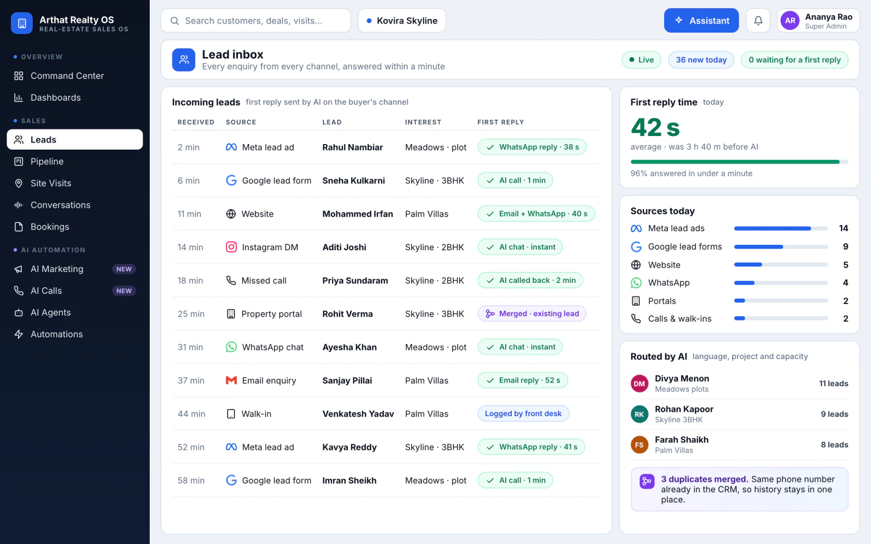The image size is (871, 544).
Task: Open Ananya Rao account menu
Action: (819, 21)
